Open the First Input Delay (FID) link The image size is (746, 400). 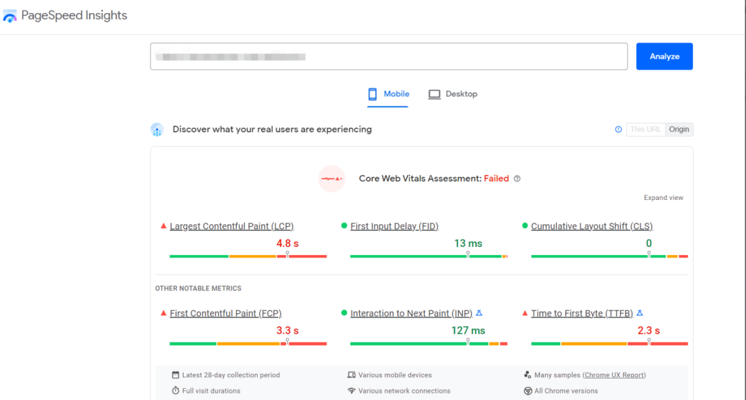click(394, 226)
